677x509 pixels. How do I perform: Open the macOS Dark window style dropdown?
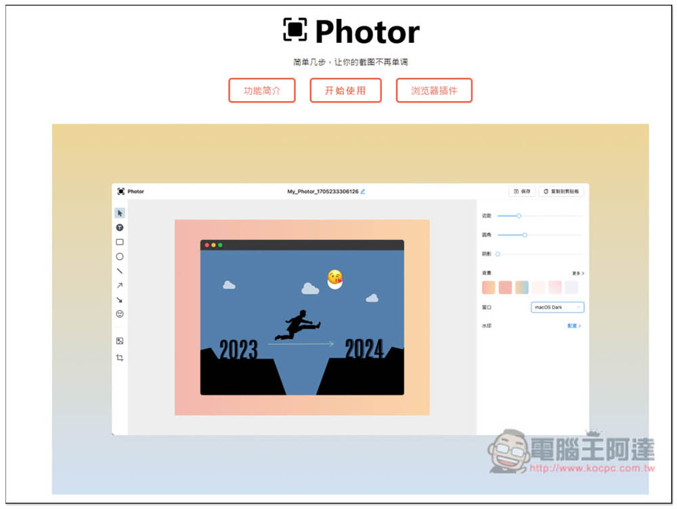click(x=557, y=307)
